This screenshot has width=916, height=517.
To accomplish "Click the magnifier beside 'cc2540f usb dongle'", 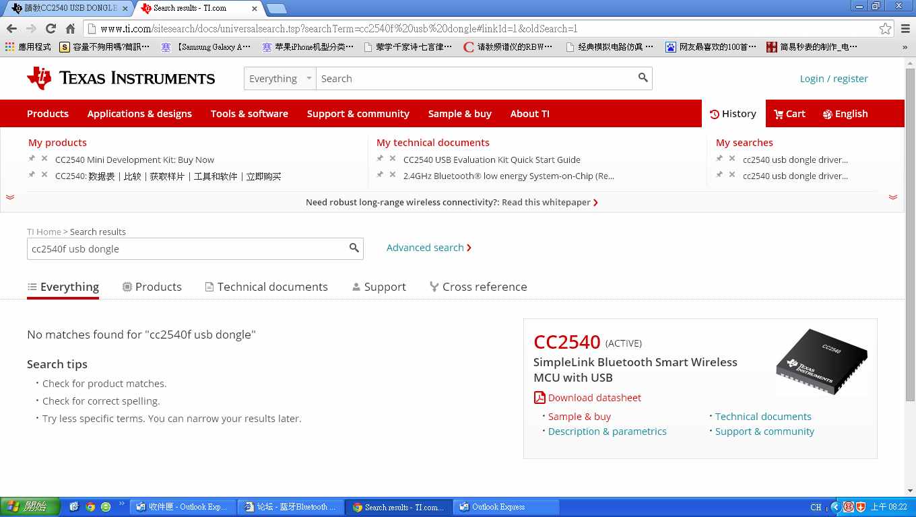I will 354,248.
